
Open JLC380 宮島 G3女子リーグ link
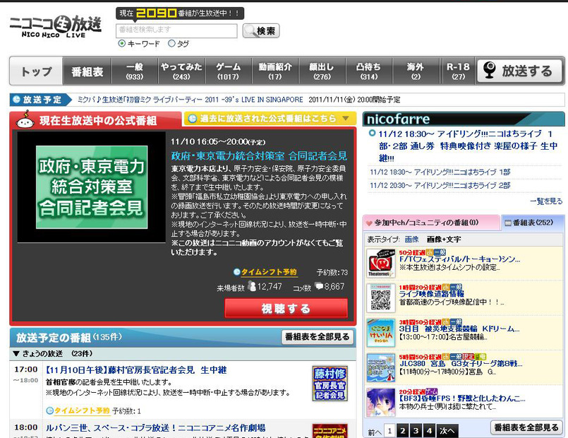tap(461, 363)
